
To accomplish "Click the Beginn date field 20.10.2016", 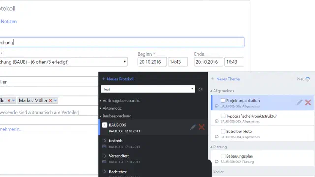I will 152,62.
